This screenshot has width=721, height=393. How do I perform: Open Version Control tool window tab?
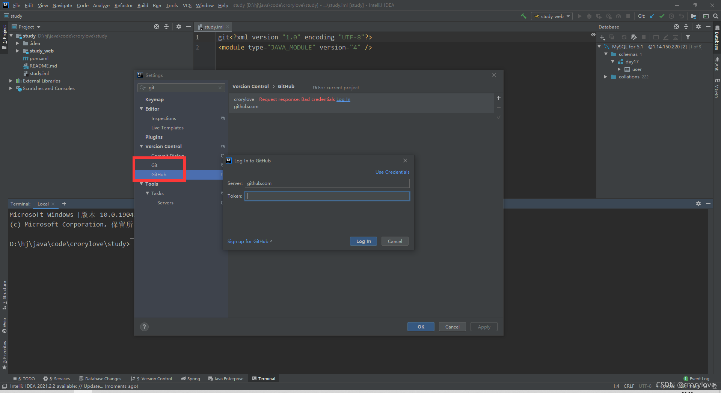[151, 379]
